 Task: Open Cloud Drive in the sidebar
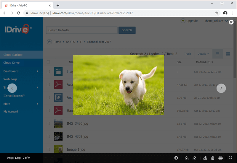12,63
